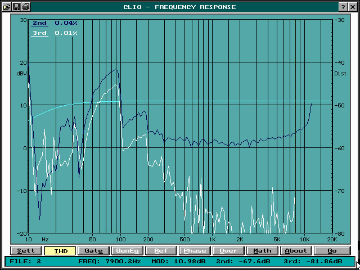Click the Phase button

pos(195,251)
